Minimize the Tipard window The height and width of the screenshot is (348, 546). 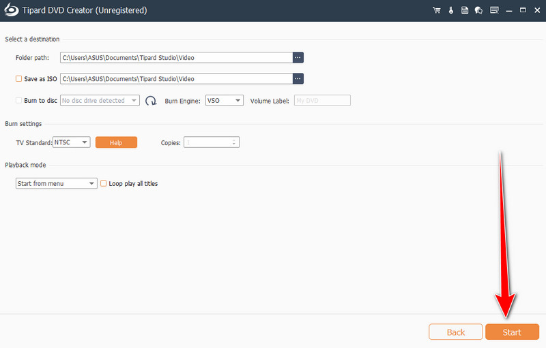(x=509, y=10)
